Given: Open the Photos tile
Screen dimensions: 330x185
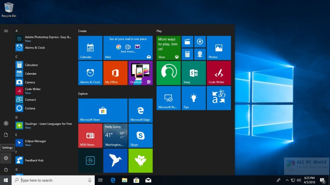Looking at the screenshot, I should [219, 48].
